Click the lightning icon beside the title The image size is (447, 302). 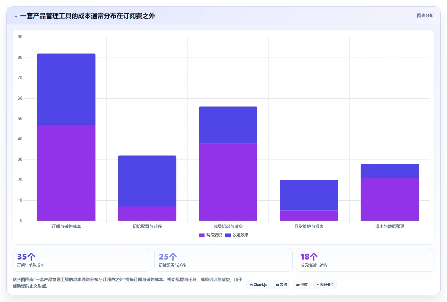(x=15, y=16)
